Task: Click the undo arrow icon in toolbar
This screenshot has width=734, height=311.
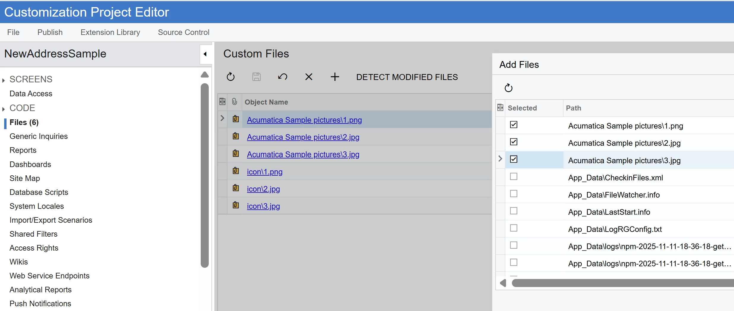Action: point(282,77)
